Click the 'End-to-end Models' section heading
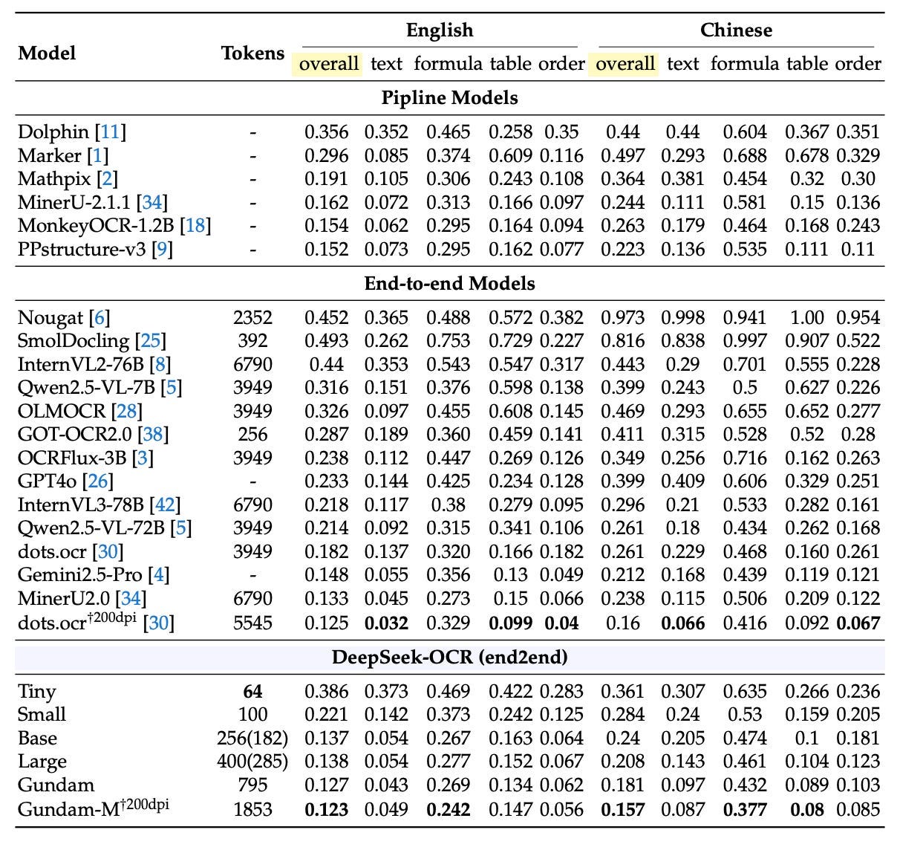Image resolution: width=900 pixels, height=850 pixels. click(450, 284)
